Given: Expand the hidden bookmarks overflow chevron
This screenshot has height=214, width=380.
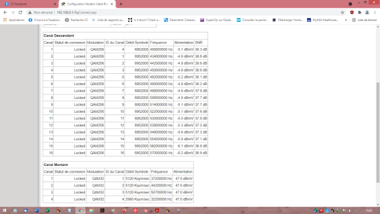Looking at the screenshot, I should coord(346,20).
